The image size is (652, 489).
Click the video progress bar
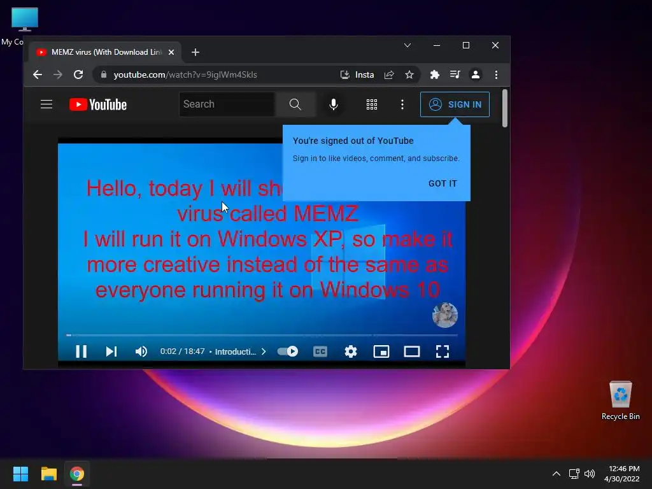262,335
